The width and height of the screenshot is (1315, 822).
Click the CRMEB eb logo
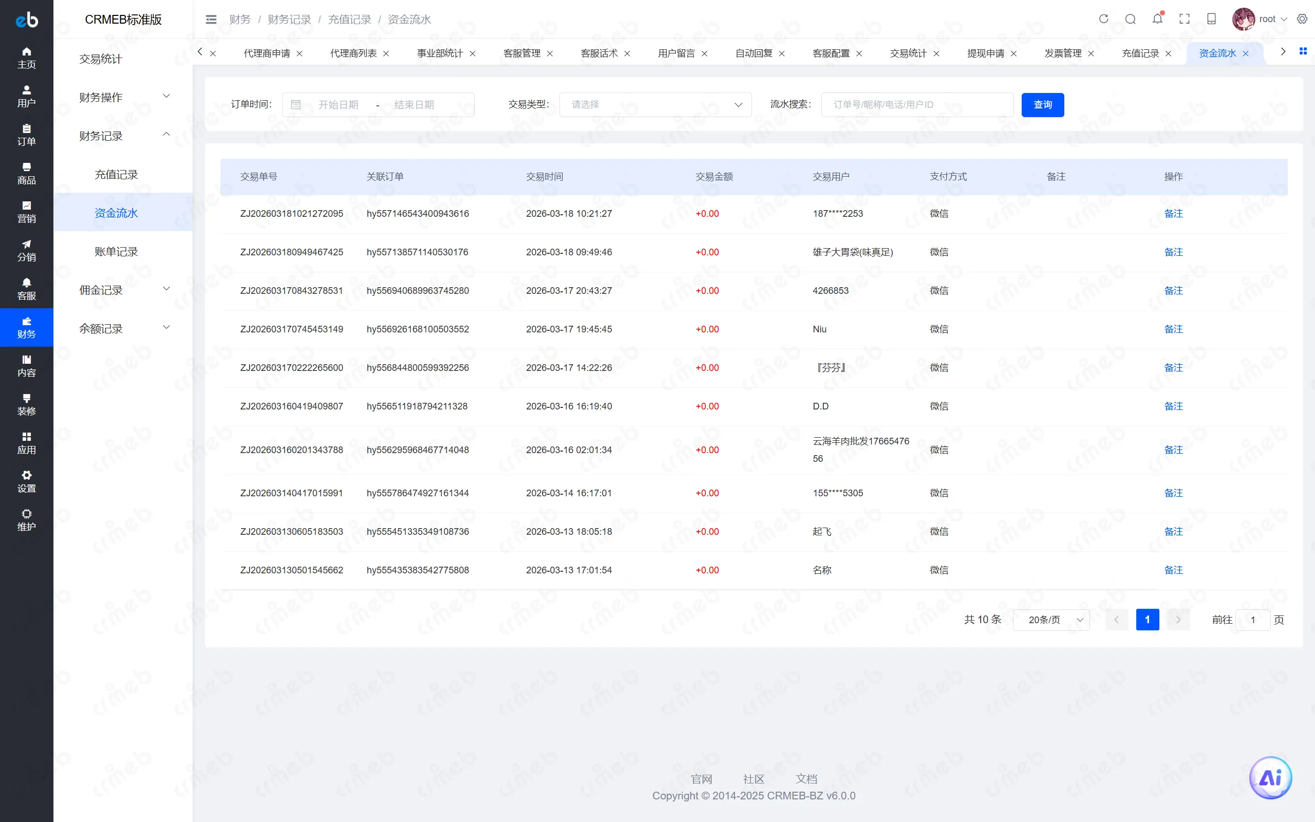[x=27, y=20]
